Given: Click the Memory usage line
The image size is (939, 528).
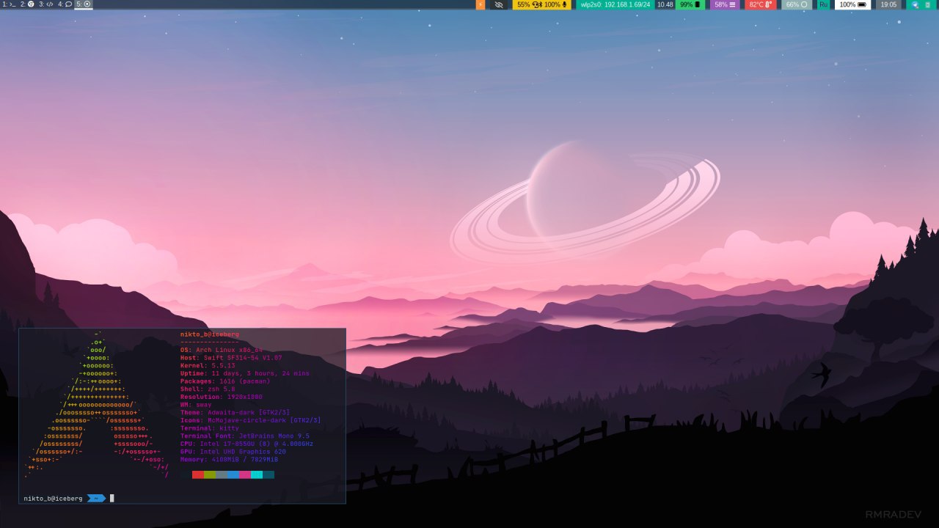Looking at the screenshot, I should coord(230,459).
